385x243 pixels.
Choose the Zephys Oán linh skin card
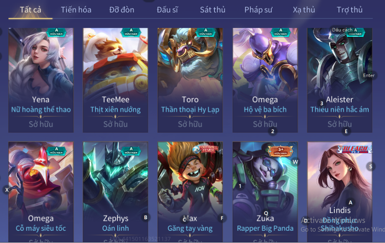click(x=115, y=192)
